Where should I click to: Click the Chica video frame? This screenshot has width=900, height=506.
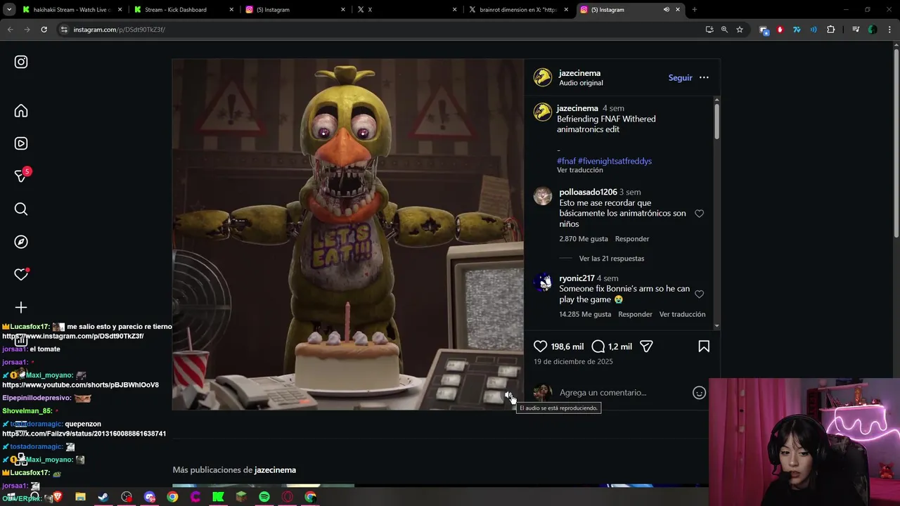pyautogui.click(x=348, y=234)
